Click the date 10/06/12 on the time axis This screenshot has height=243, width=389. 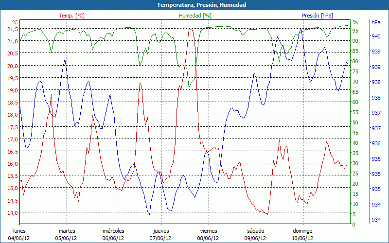[302, 238]
